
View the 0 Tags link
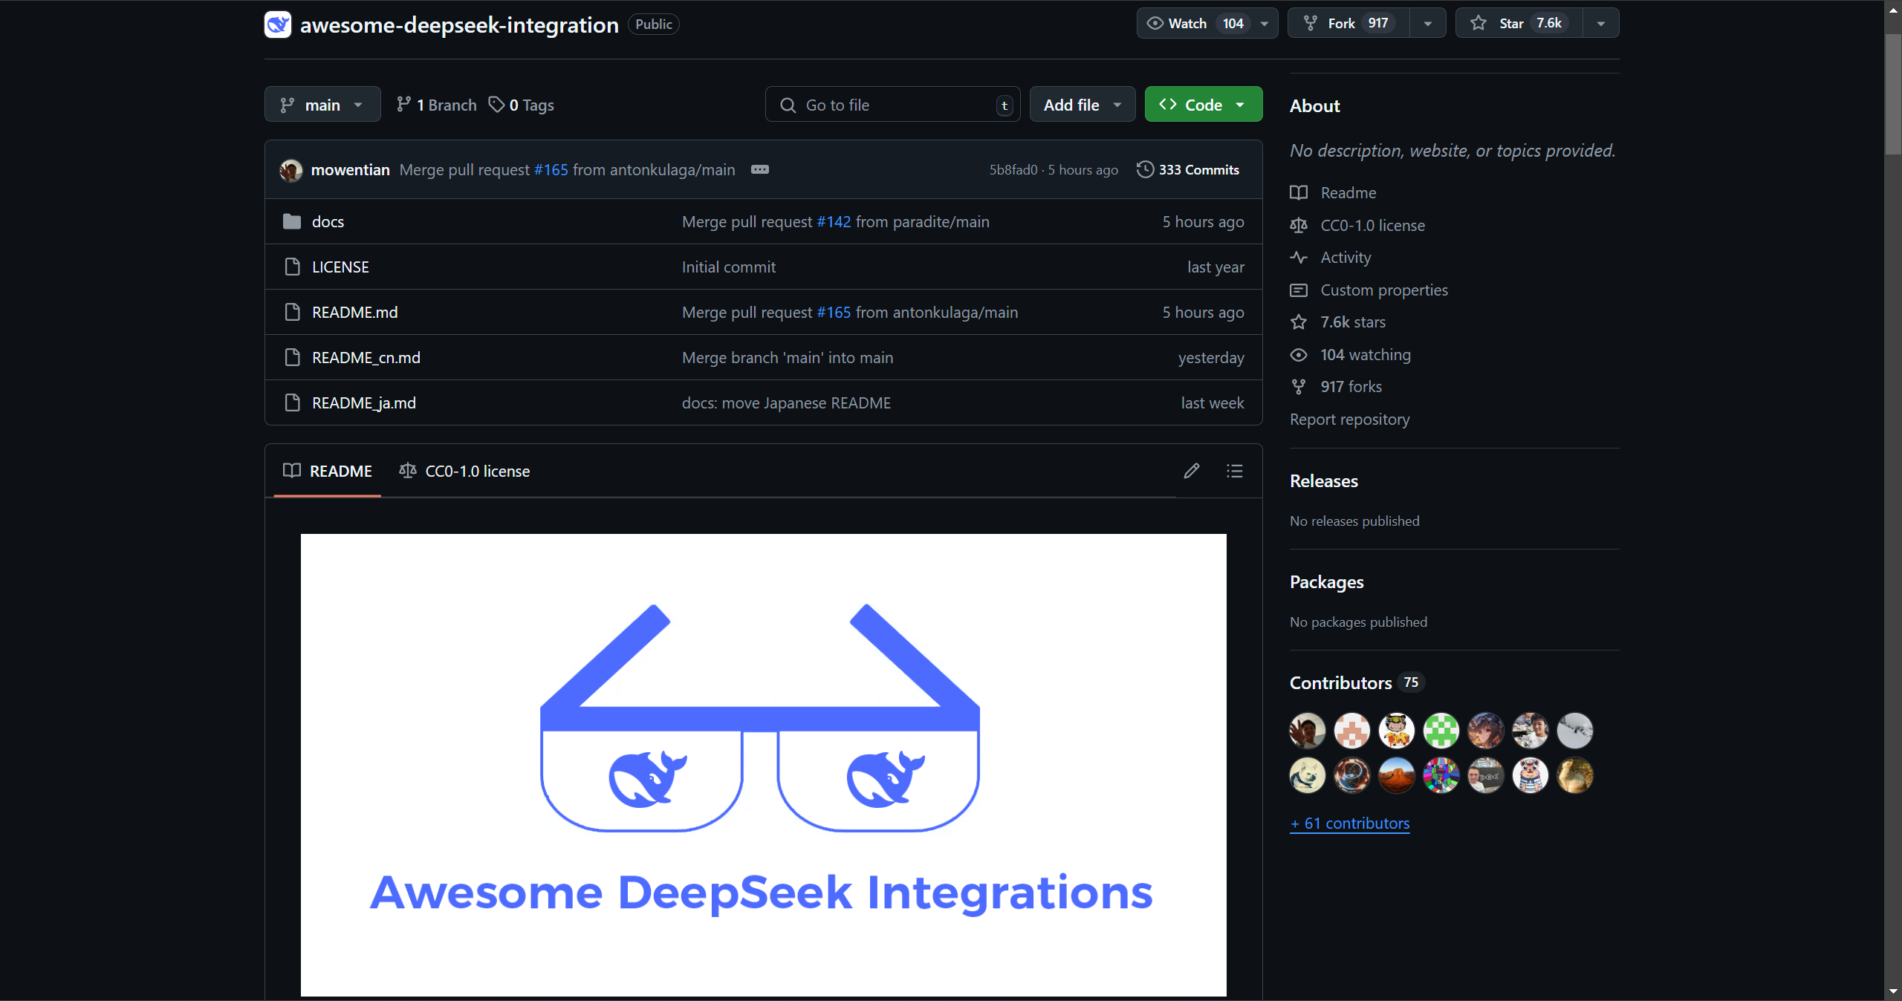point(522,105)
